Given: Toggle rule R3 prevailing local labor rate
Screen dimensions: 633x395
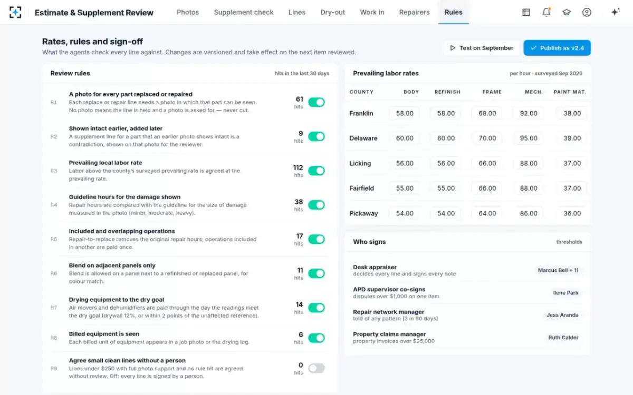Looking at the screenshot, I should point(316,171).
